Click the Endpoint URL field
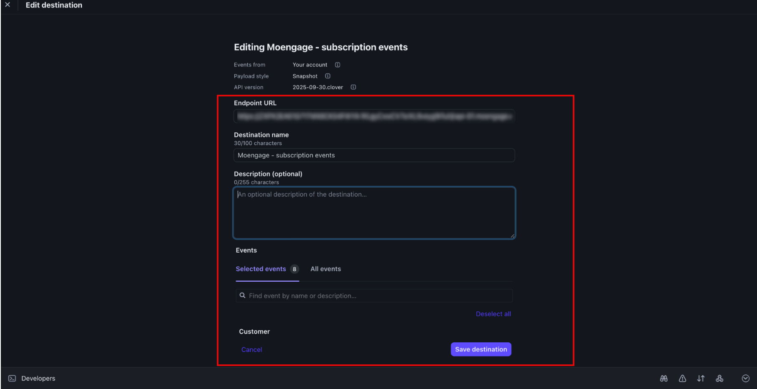This screenshot has width=757, height=389. pyautogui.click(x=374, y=116)
